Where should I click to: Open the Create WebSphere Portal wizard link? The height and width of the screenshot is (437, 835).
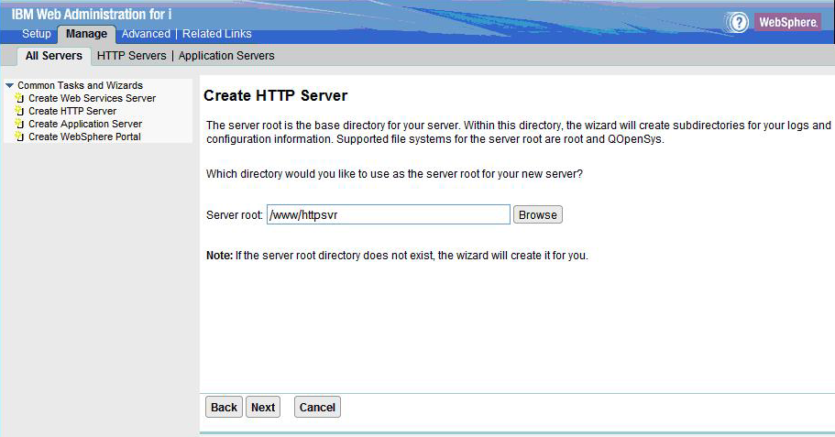click(x=84, y=137)
